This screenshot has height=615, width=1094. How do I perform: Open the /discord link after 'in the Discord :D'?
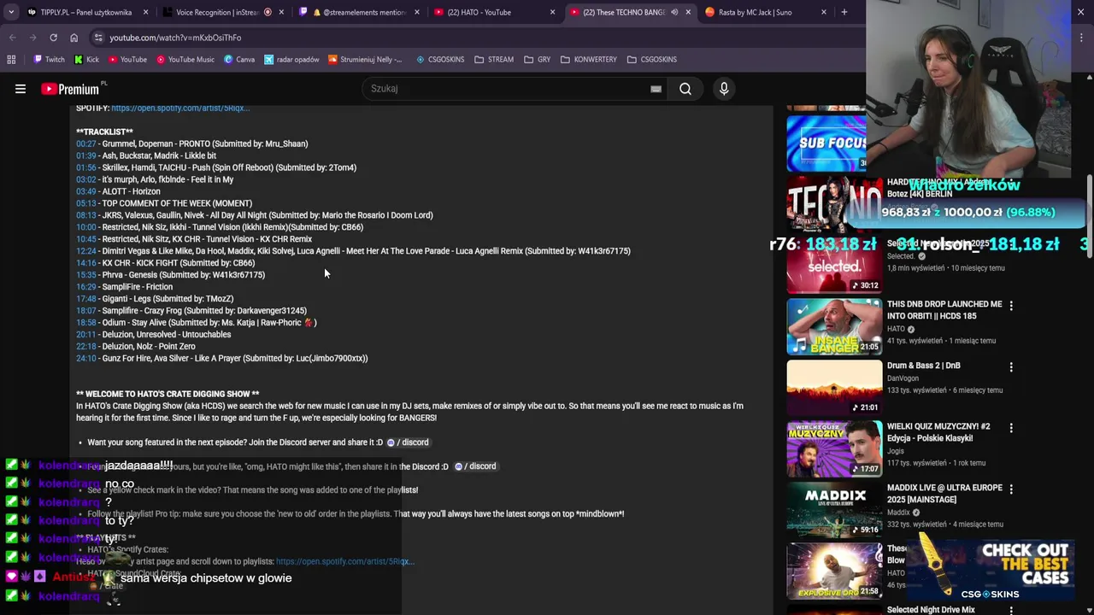[475, 466]
